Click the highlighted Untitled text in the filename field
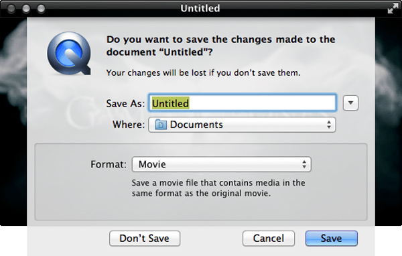Viewport: 402px width, 256px height. pos(170,103)
